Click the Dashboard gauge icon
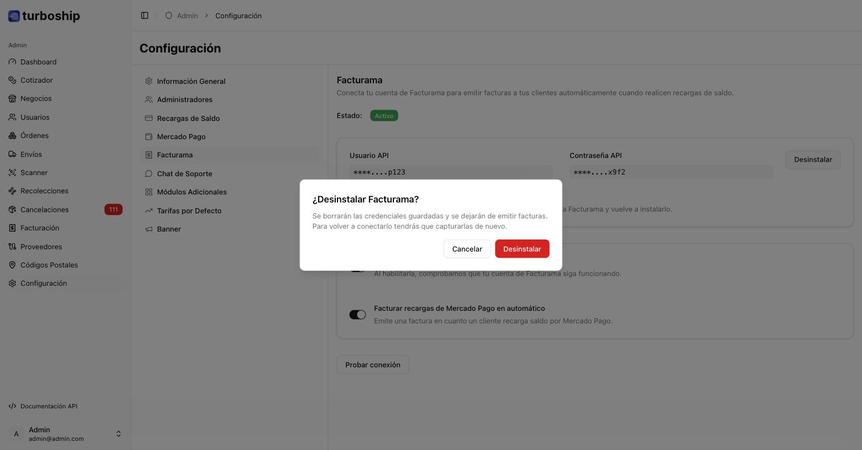Image resolution: width=862 pixels, height=450 pixels. [x=13, y=62]
